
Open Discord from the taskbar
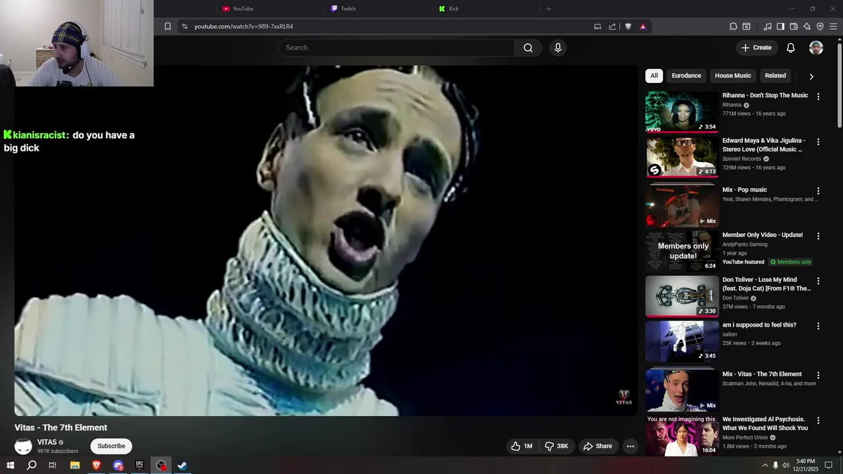[118, 465]
